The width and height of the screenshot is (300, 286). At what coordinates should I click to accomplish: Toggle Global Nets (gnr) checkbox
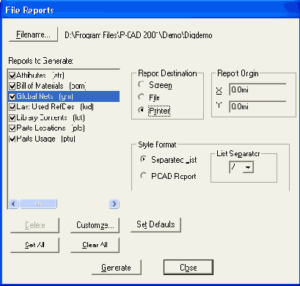click(x=12, y=97)
